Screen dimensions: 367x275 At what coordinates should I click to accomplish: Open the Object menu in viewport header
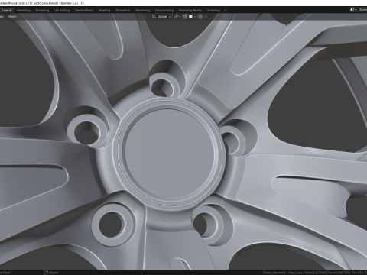11,17
